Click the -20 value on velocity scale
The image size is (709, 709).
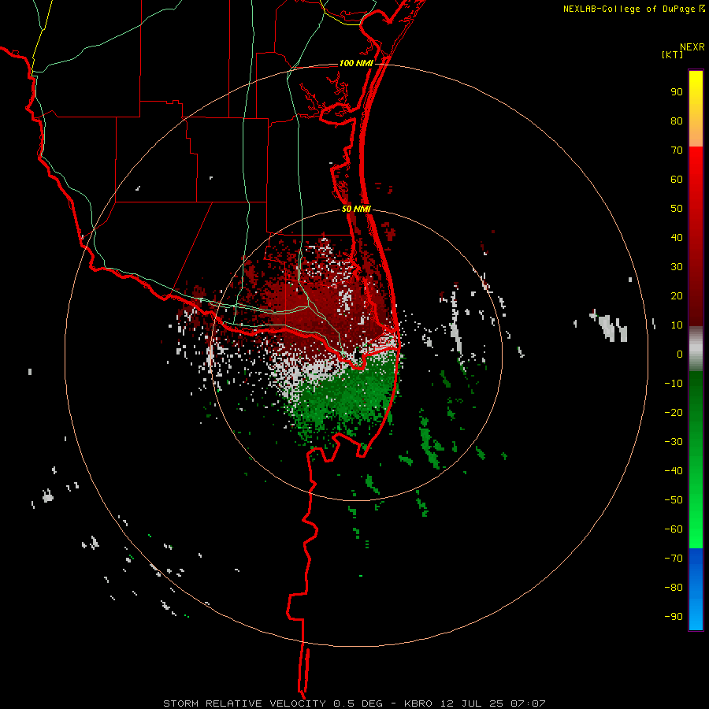[x=674, y=413]
